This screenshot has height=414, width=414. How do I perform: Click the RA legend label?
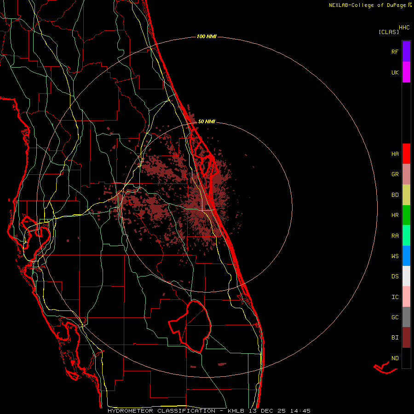click(x=395, y=236)
